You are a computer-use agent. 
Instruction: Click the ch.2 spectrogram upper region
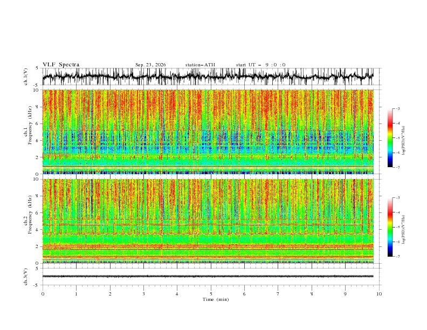[208, 199]
